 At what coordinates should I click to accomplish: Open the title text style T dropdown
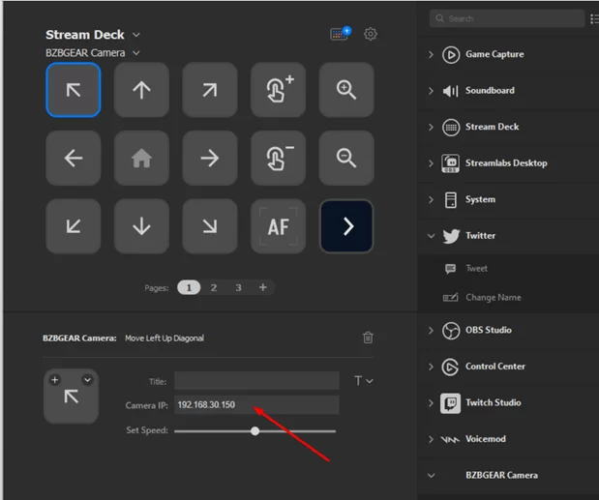click(x=363, y=380)
